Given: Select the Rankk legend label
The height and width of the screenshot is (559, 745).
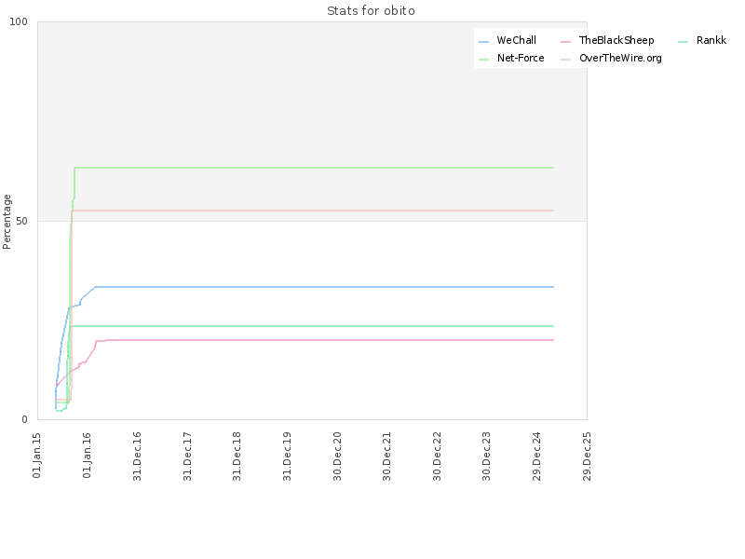Looking at the screenshot, I should coord(711,40).
